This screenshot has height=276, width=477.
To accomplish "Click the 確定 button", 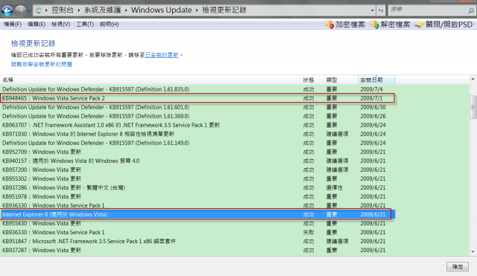I will pos(458,266).
